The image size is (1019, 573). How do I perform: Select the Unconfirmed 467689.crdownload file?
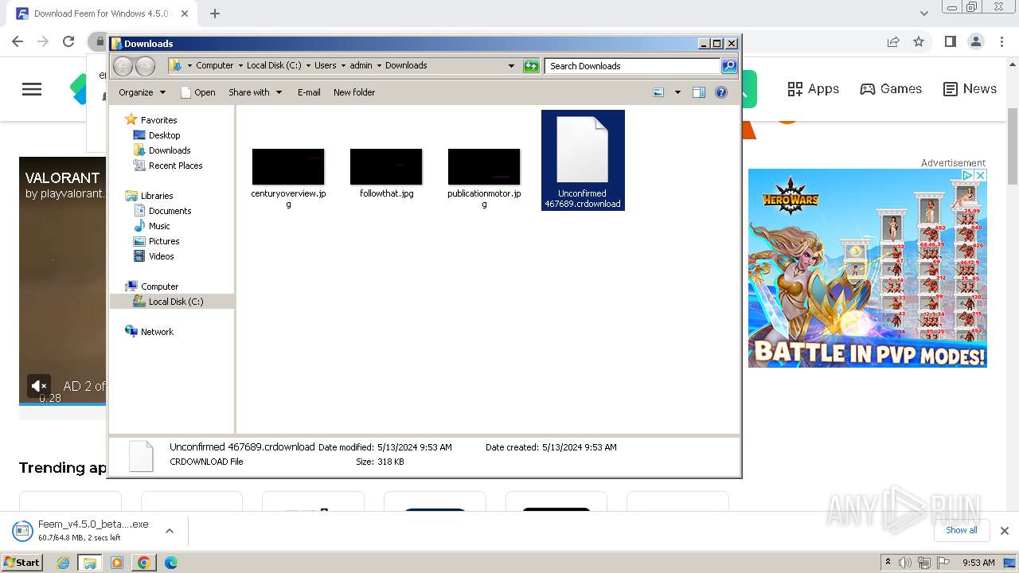click(583, 160)
